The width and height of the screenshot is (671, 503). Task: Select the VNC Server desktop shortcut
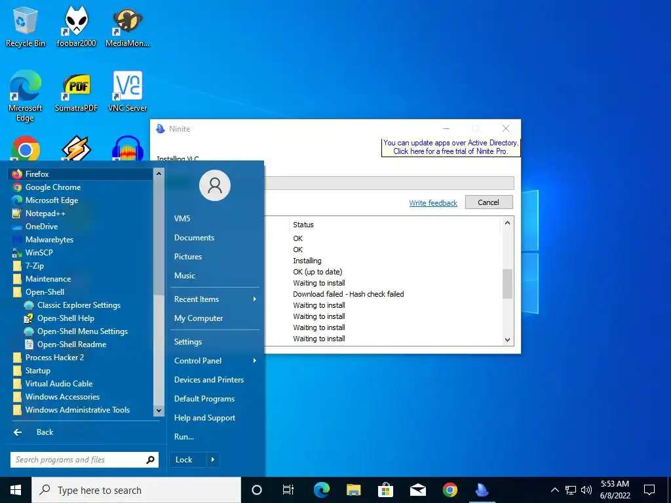pos(127,92)
